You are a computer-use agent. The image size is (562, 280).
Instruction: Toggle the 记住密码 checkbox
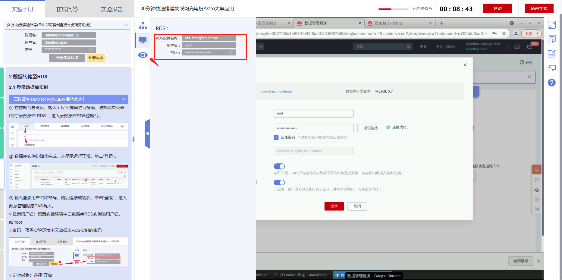pyautogui.click(x=276, y=137)
